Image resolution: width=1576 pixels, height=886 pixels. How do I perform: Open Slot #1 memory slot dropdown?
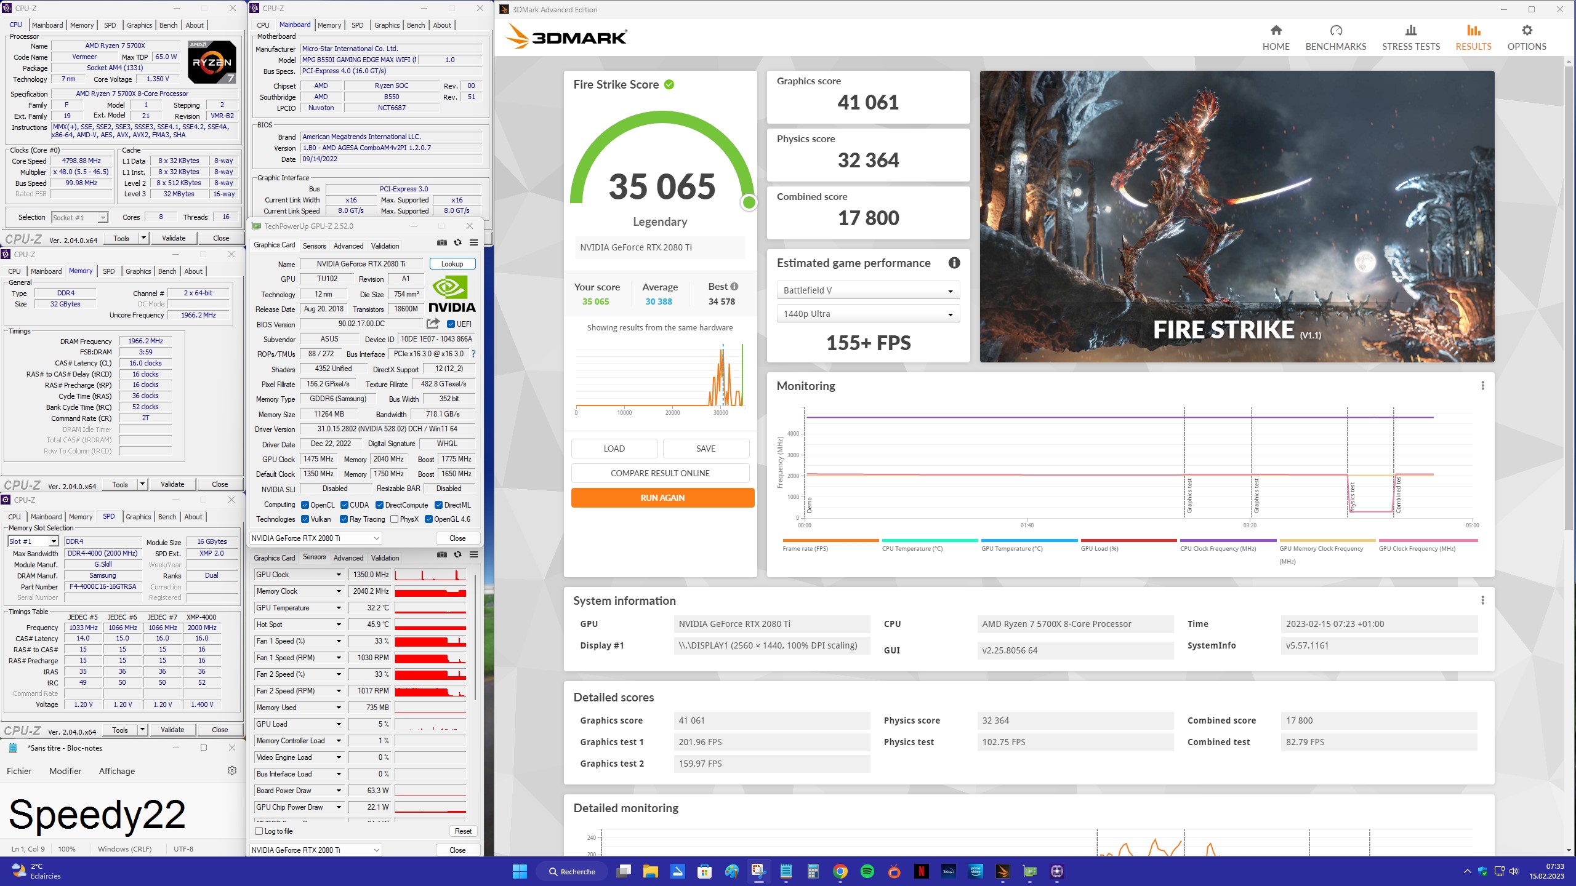pos(33,541)
